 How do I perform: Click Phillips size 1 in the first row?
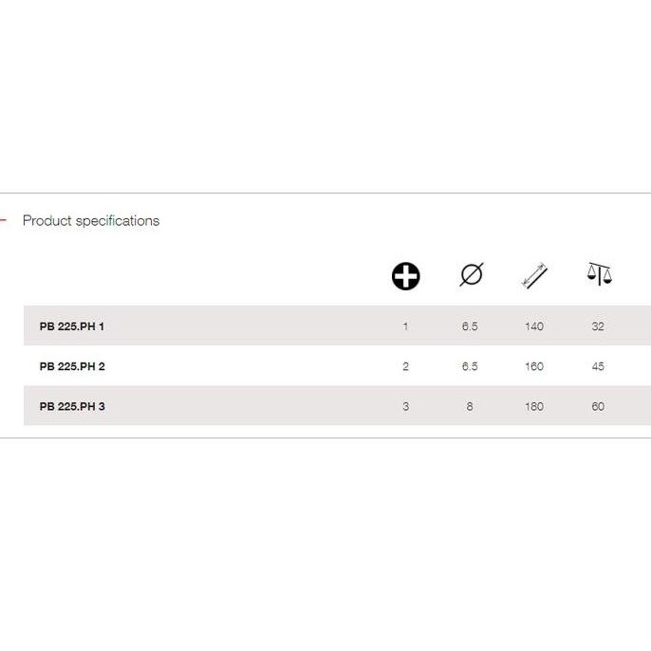click(405, 326)
